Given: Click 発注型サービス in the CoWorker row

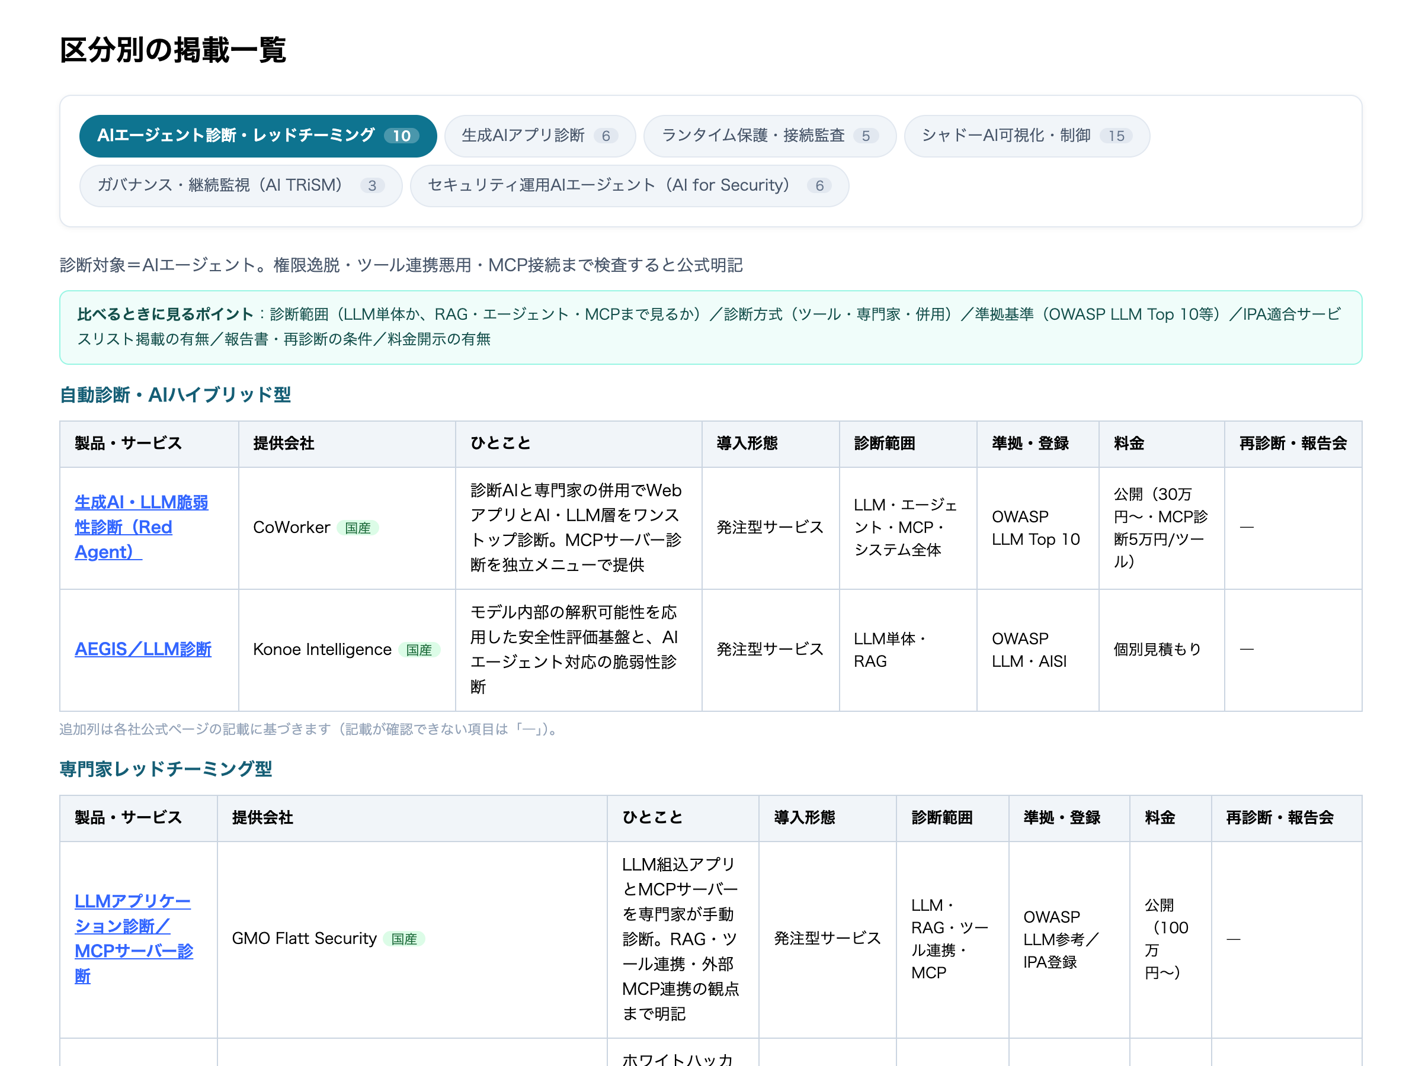Looking at the screenshot, I should tap(770, 527).
